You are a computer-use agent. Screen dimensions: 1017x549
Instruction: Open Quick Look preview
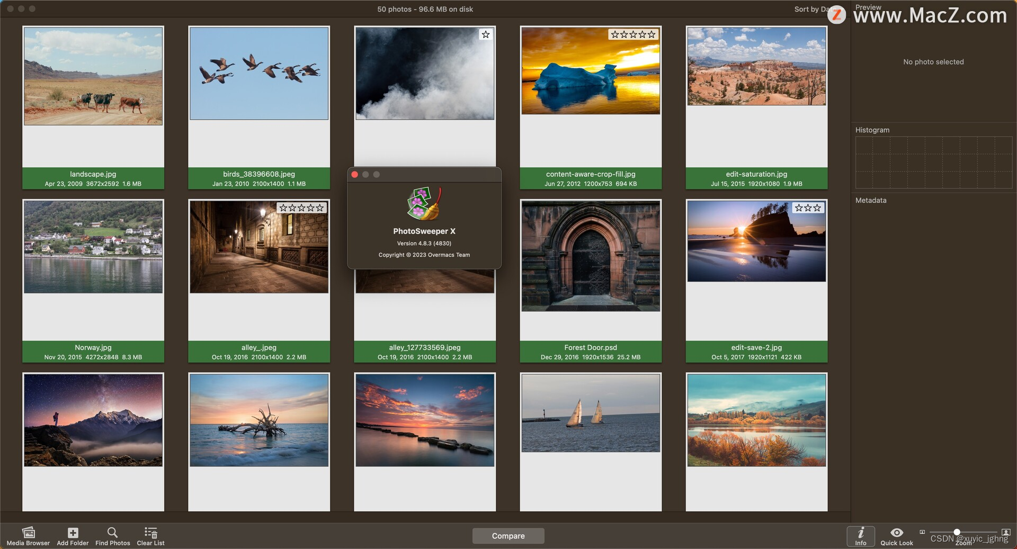[896, 536]
